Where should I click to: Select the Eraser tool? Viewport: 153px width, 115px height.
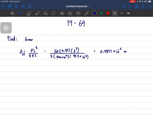pos(29,13)
